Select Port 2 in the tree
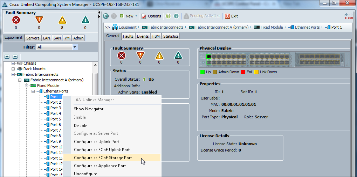This screenshot has height=177, width=357. [56, 102]
